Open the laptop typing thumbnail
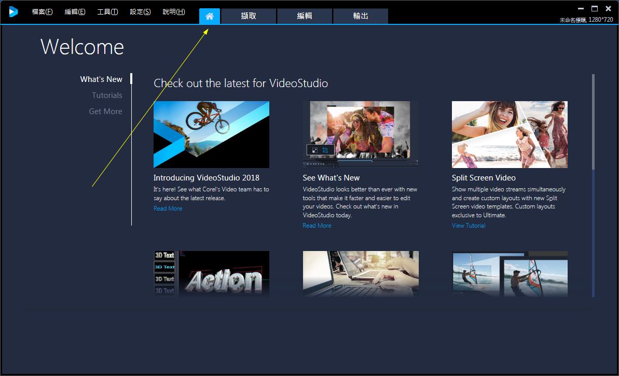Image resolution: width=619 pixels, height=376 pixels. [x=361, y=274]
